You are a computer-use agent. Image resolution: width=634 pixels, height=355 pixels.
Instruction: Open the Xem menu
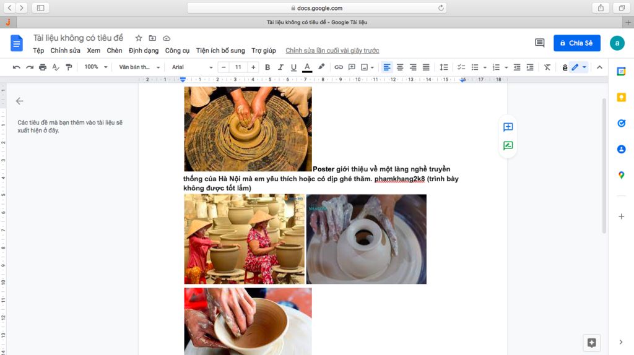(x=93, y=51)
